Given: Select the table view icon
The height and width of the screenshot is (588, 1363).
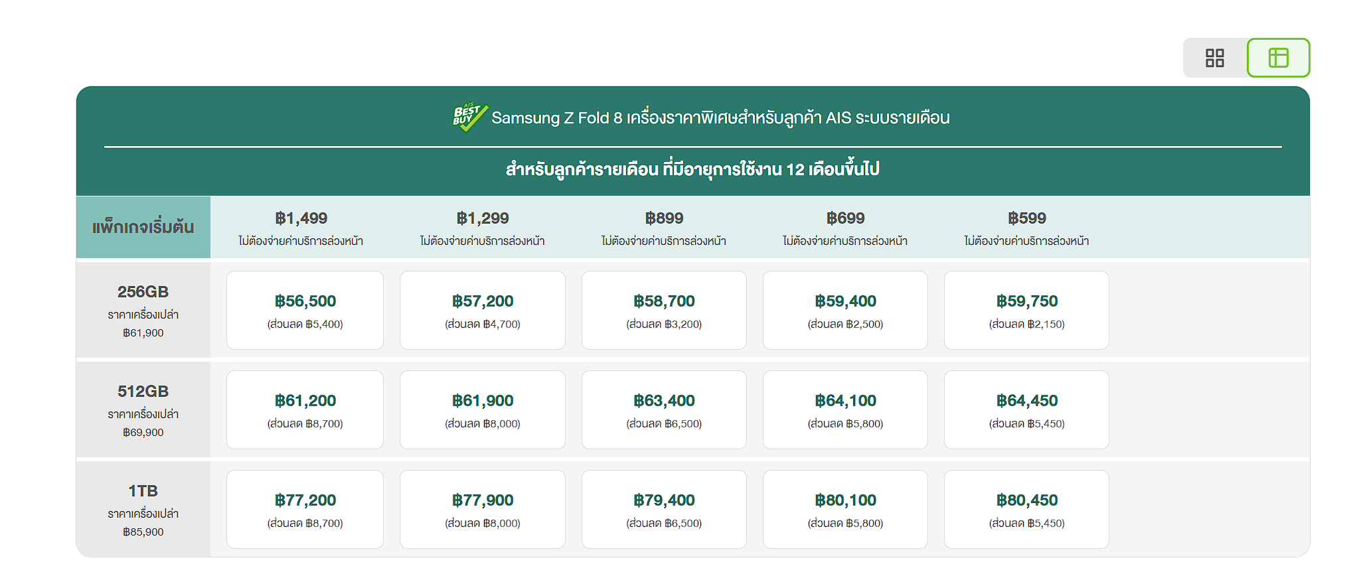Looking at the screenshot, I should (x=1278, y=58).
